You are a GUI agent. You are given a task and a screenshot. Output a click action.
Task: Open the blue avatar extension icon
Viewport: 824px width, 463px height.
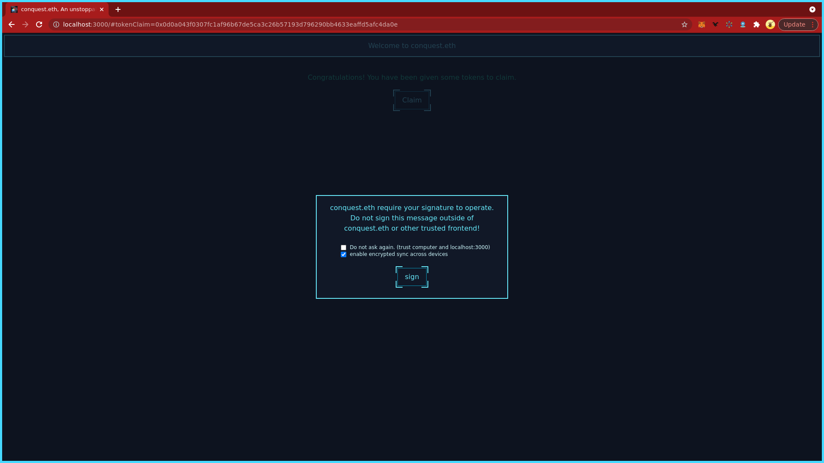(x=743, y=24)
